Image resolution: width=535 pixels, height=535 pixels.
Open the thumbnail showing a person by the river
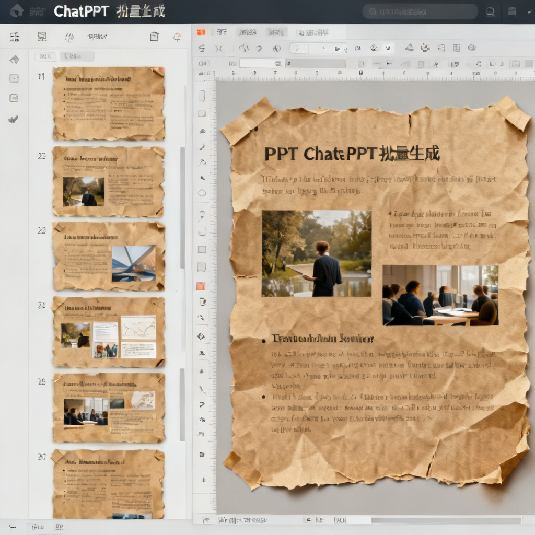point(109,181)
